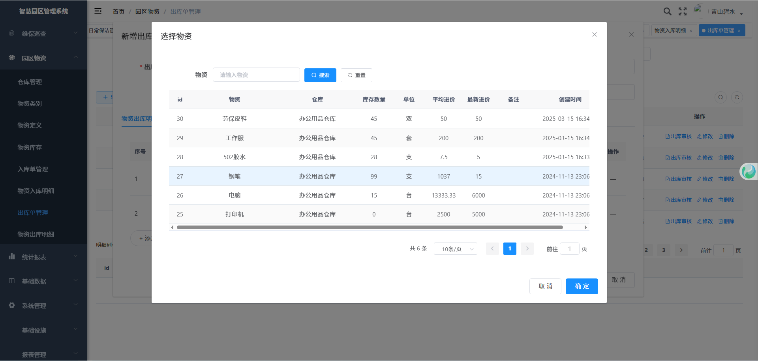758x361 pixels.
Task: Switch to the 物资入库明细 tab
Action: (x=670, y=30)
